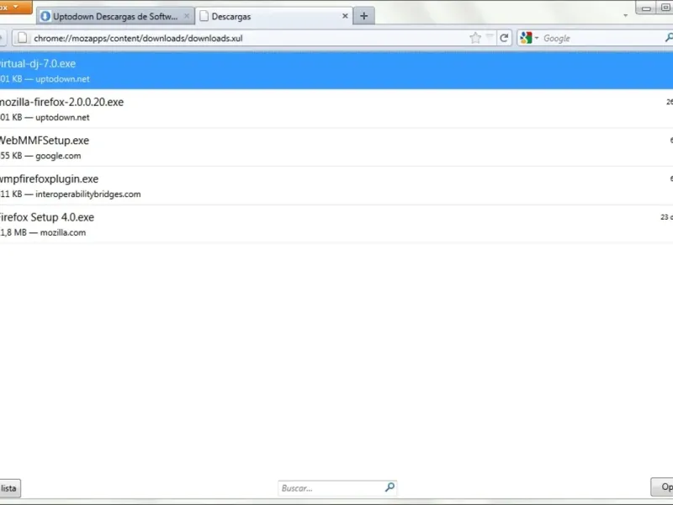Image resolution: width=673 pixels, height=505 pixels.
Task: Select the mozilla-firefox-2.0.0.20.exe download
Action: 336,109
